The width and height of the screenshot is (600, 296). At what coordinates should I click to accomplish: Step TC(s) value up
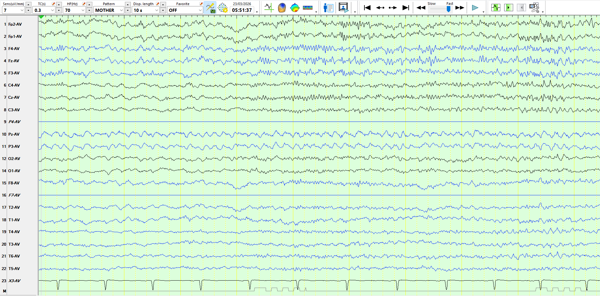coord(59,4)
